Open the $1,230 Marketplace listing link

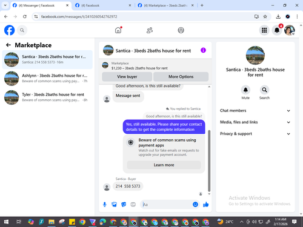[139, 68]
